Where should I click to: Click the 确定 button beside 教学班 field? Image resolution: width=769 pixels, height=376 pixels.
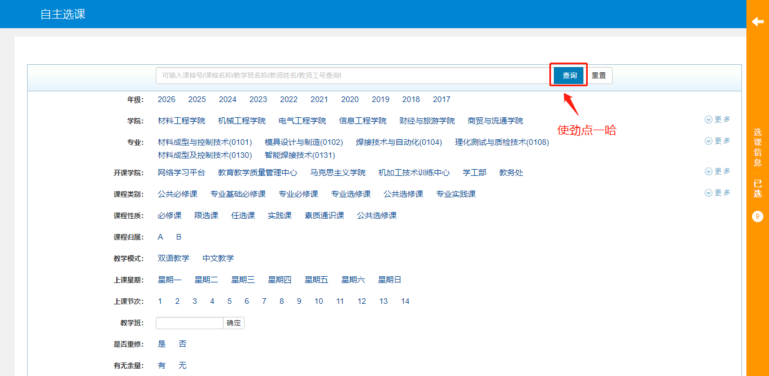234,323
